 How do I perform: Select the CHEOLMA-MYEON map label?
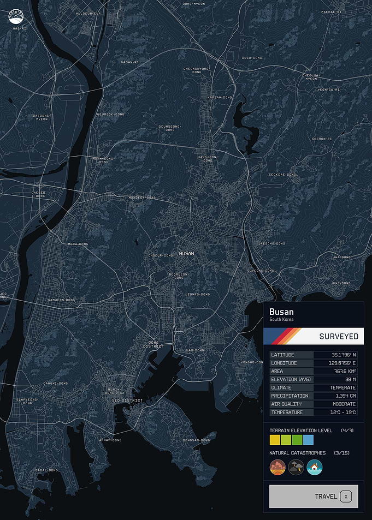click(311, 77)
